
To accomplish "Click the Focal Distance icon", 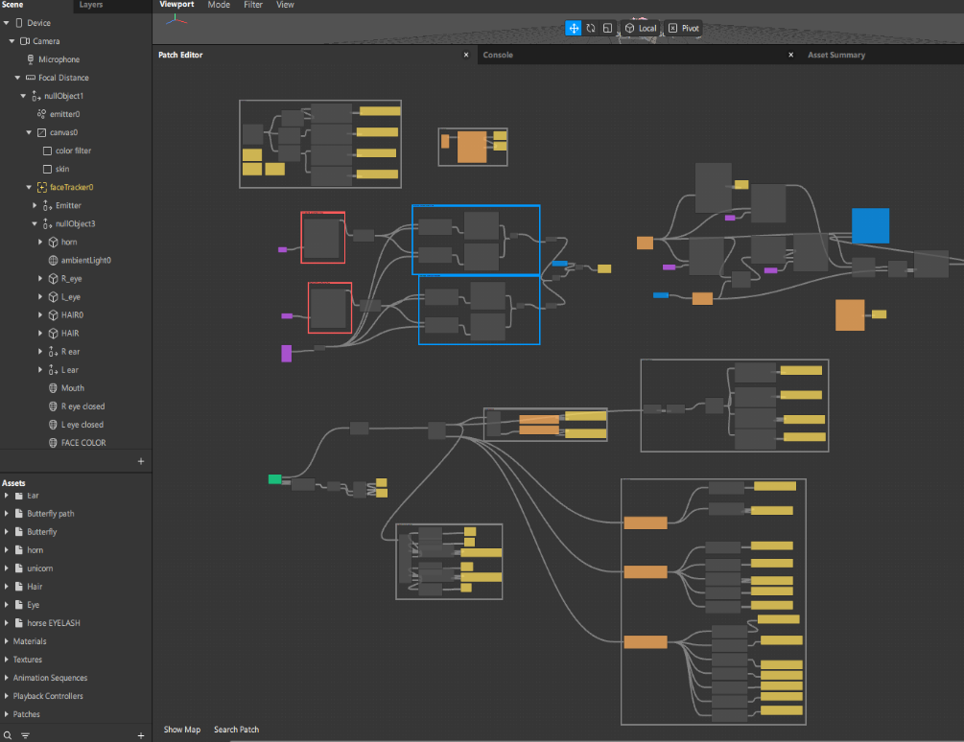I will tap(31, 78).
